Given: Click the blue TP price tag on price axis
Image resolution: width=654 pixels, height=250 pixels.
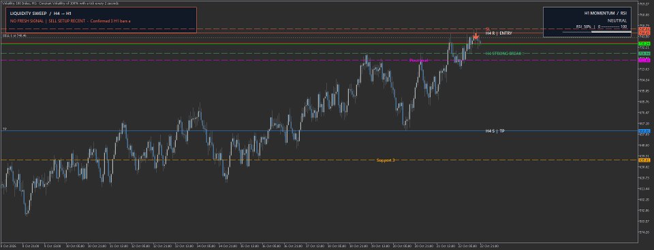Looking at the screenshot, I should [x=644, y=131].
